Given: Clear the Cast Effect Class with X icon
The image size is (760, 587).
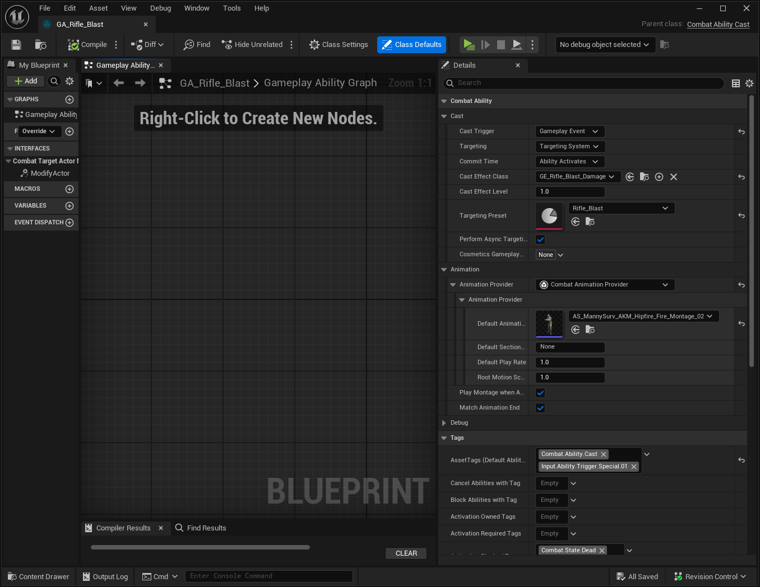Looking at the screenshot, I should click(674, 177).
